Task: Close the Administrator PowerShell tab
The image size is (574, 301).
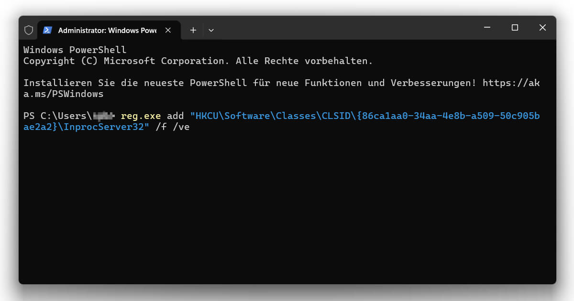Action: 168,30
